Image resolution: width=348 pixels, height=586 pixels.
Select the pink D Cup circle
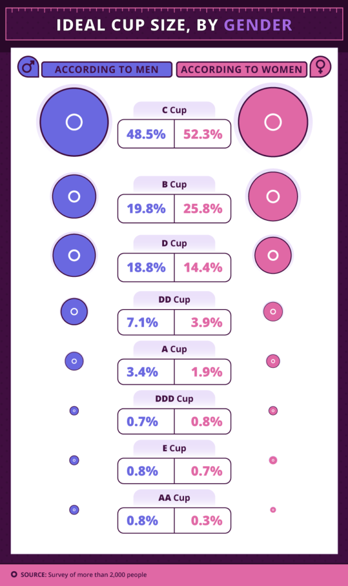click(x=273, y=255)
